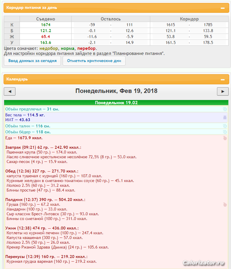The width and height of the screenshot is (231, 269).
Task: Click Груша (160 гр.) line
Action: pyautogui.click(x=33, y=204)
